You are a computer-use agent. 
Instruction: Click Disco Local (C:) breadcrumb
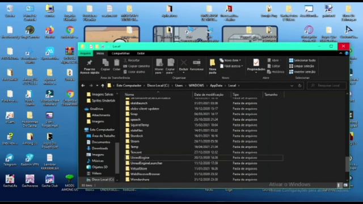coord(158,86)
